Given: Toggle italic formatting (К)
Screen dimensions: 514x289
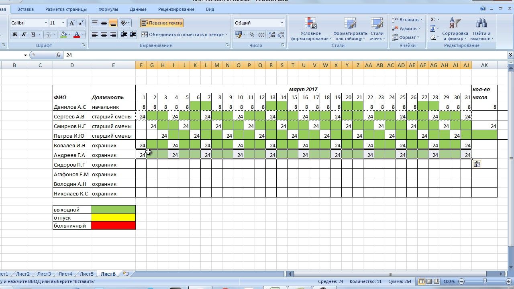Looking at the screenshot, I should pos(24,35).
